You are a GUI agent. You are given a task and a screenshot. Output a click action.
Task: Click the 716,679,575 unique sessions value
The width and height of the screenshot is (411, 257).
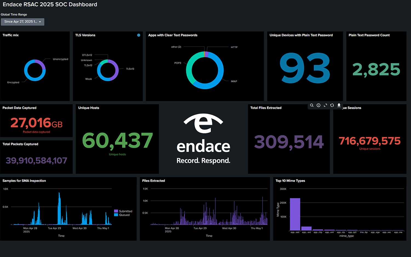pos(370,141)
